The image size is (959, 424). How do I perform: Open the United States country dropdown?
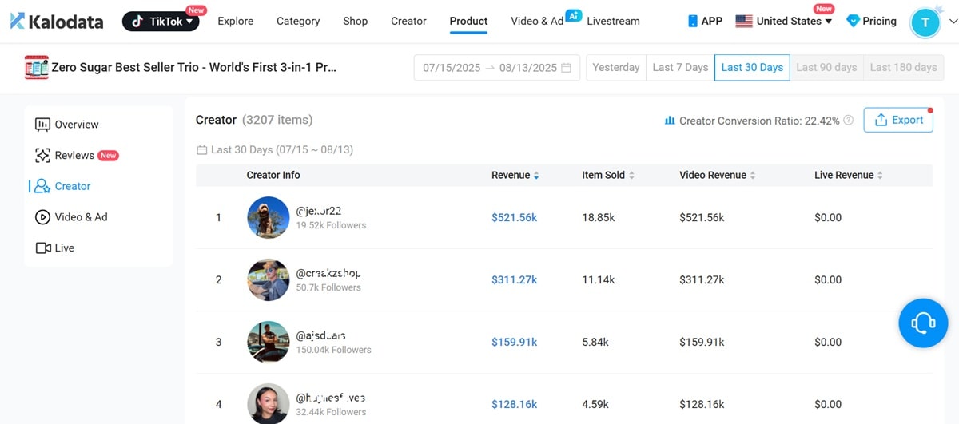click(x=783, y=22)
